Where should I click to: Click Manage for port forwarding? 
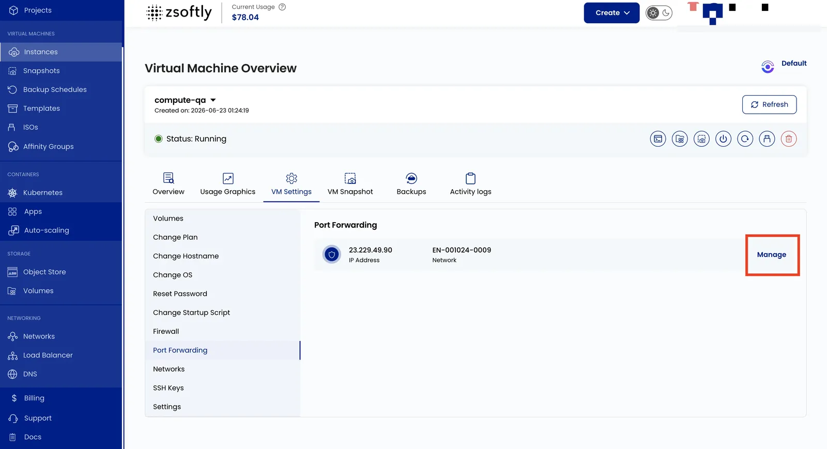[772, 255]
